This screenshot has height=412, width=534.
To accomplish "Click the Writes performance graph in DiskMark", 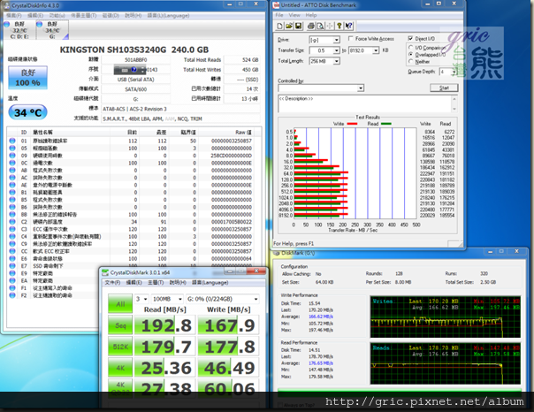I will [x=445, y=317].
